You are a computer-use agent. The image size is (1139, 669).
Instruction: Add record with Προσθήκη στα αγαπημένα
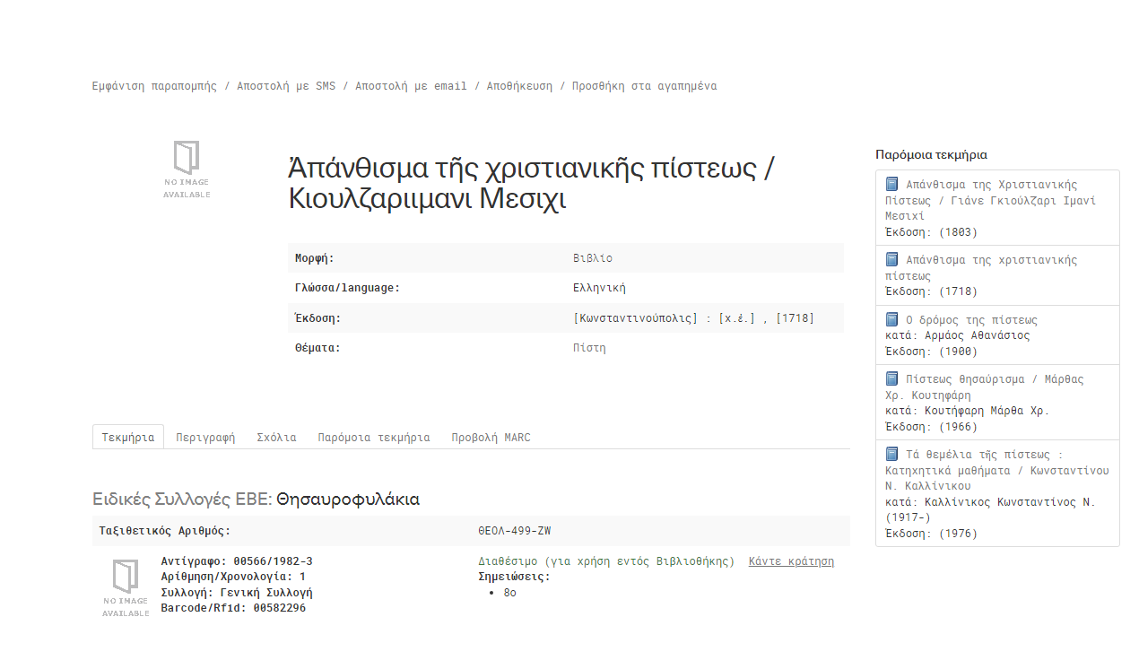644,86
